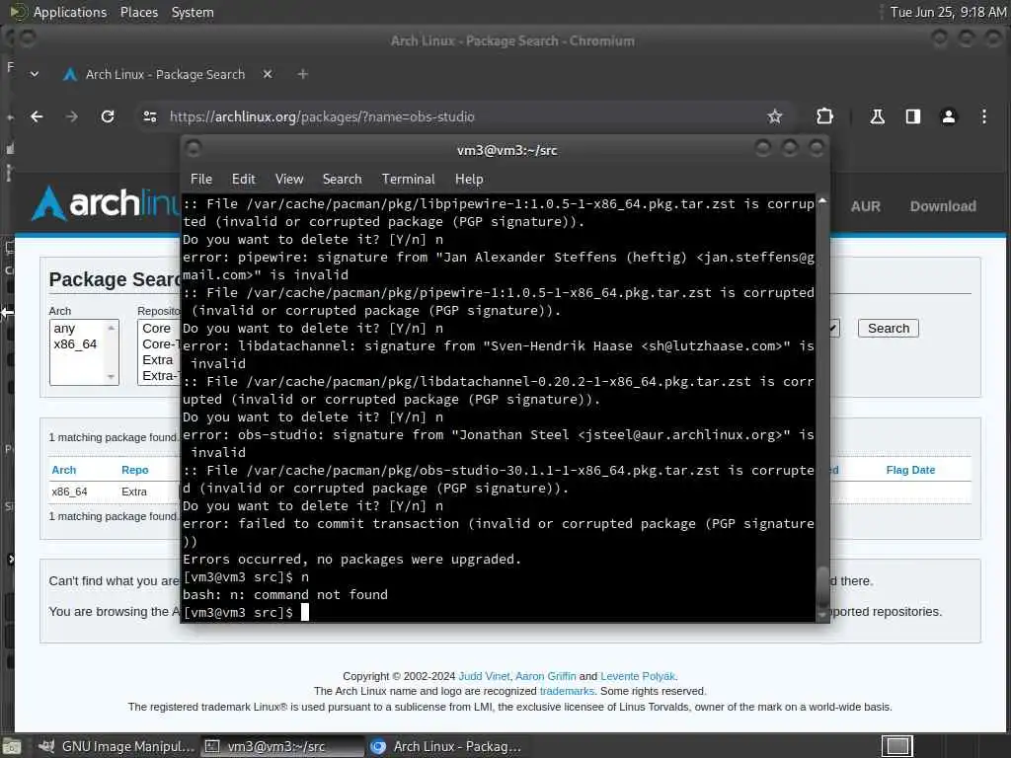Click the Download navigation link

(x=943, y=206)
